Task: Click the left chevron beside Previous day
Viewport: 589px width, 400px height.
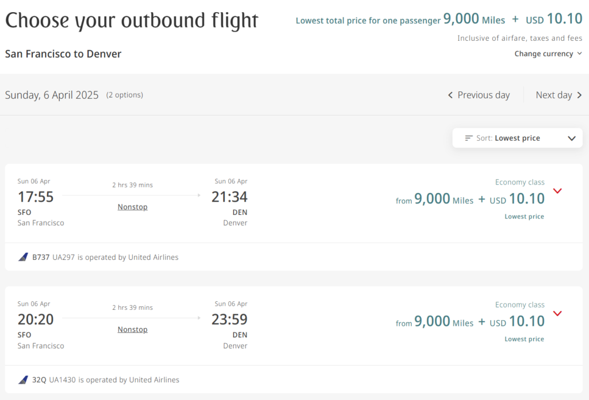Action: pyautogui.click(x=450, y=95)
